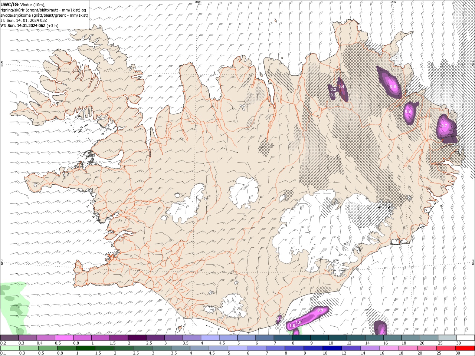Select the 25 label under the snow scale
The image size is (475, 356).
pos(440,343)
